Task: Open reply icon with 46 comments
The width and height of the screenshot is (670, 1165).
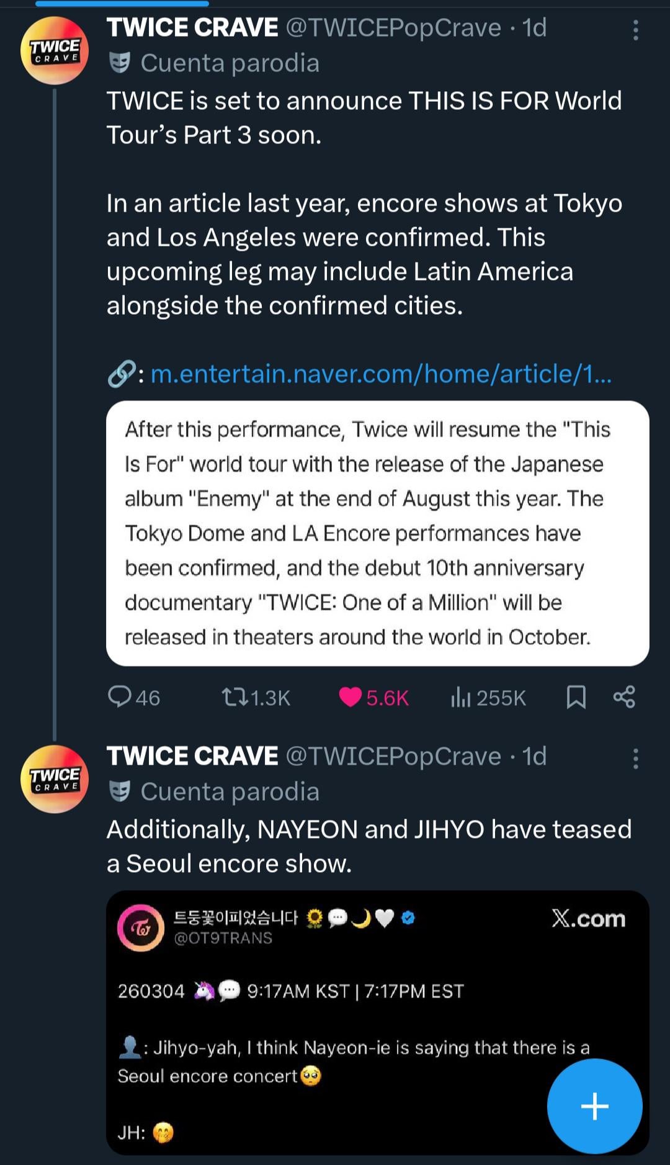Action: [119, 697]
